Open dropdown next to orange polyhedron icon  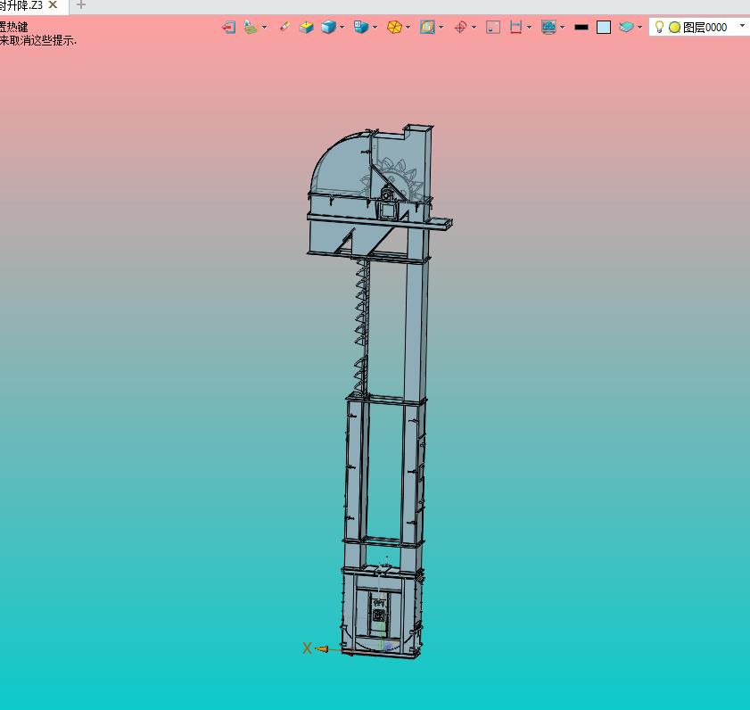point(408,28)
